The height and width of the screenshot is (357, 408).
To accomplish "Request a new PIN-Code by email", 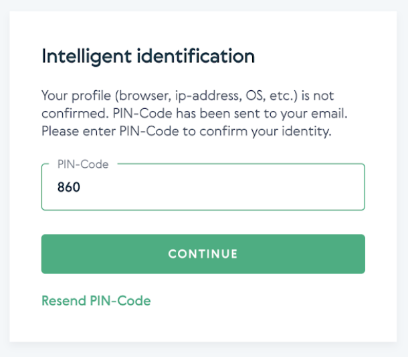I will coord(96,301).
